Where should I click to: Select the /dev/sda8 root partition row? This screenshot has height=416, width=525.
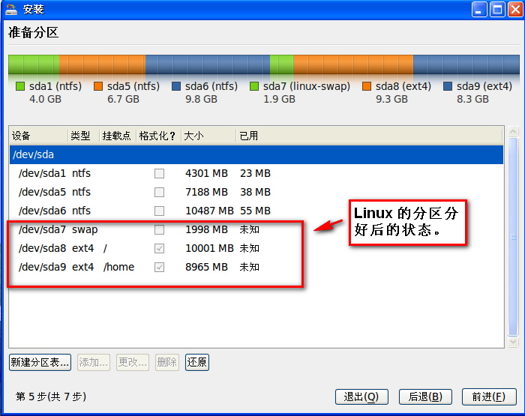256,248
